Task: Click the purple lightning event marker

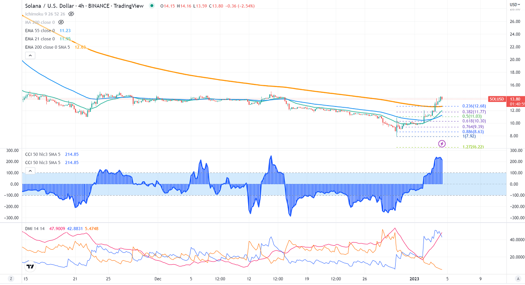Action: 442,144
